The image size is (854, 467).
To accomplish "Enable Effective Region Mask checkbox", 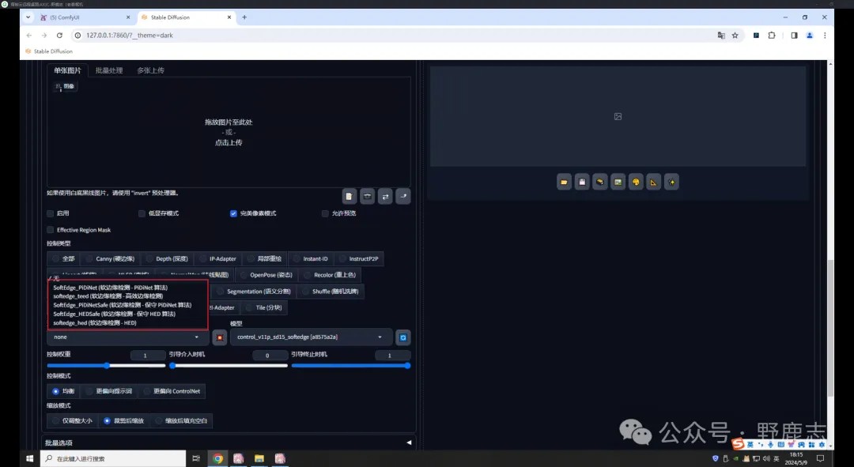I will (x=50, y=230).
